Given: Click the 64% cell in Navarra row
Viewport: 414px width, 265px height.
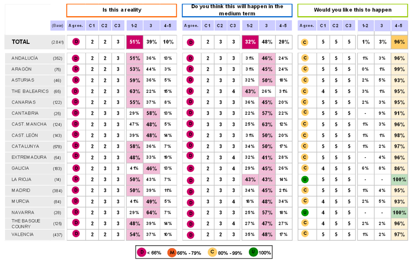Looking at the screenshot, I should 152,213.
